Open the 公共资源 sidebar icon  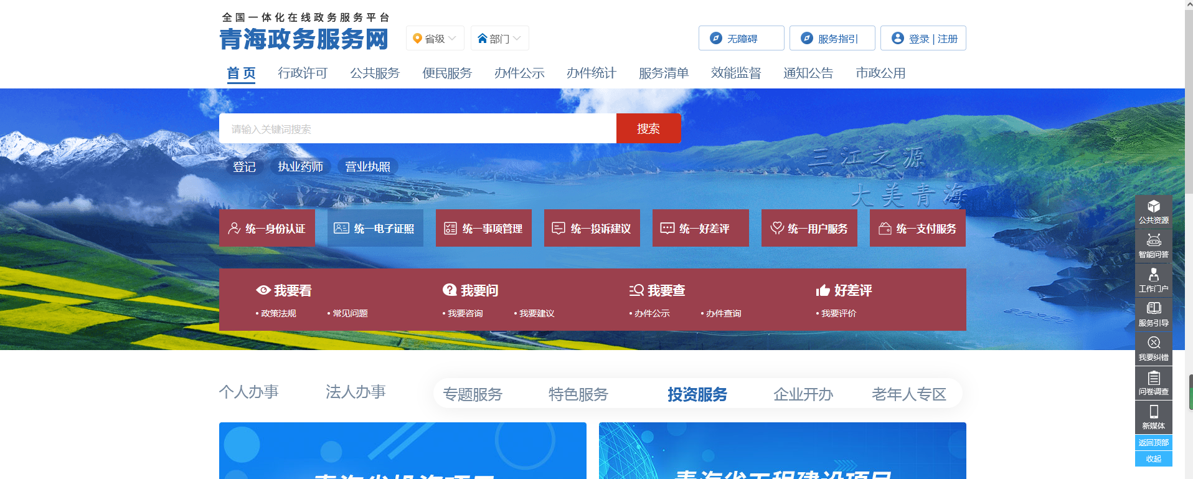point(1153,212)
